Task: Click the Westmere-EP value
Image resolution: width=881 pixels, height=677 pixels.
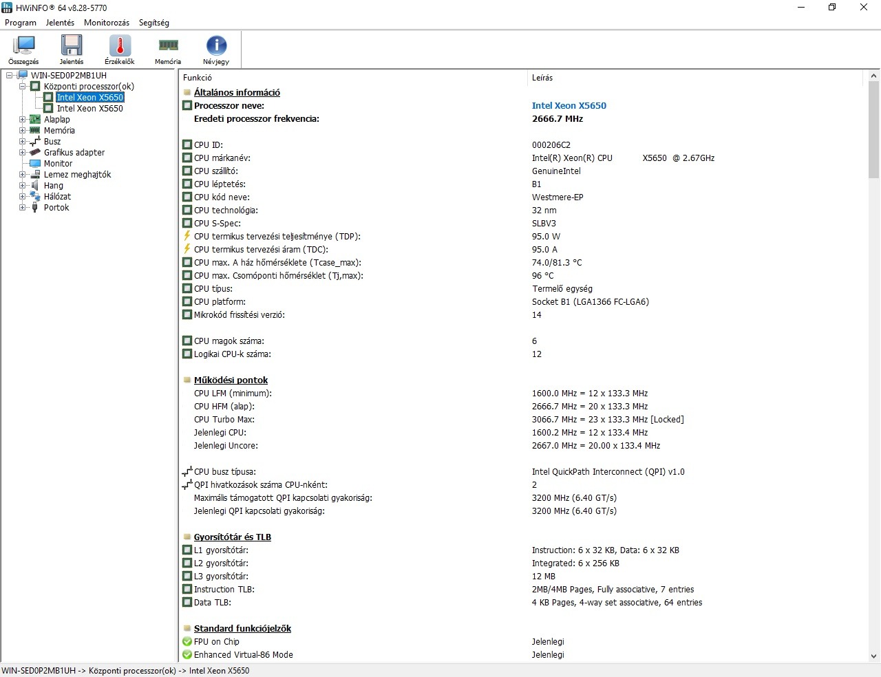Action: click(558, 197)
